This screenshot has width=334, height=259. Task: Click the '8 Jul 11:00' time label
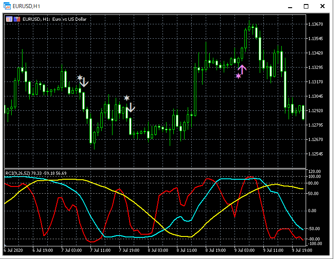[187, 250]
